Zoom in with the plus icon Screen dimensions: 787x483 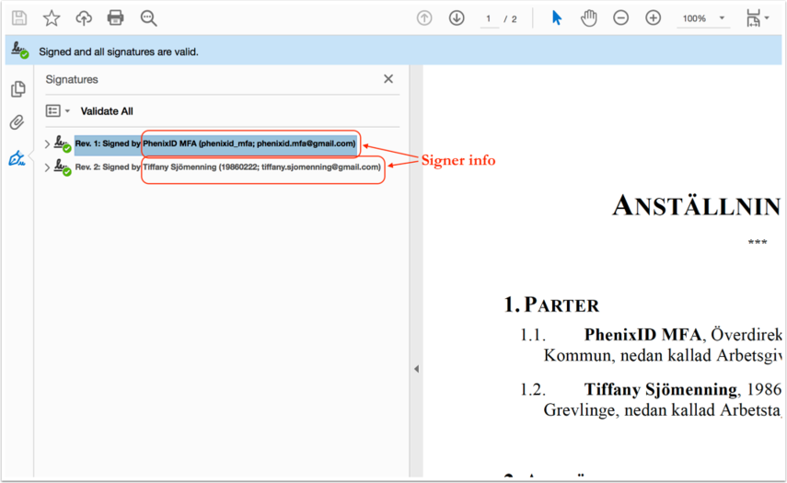[x=653, y=18]
